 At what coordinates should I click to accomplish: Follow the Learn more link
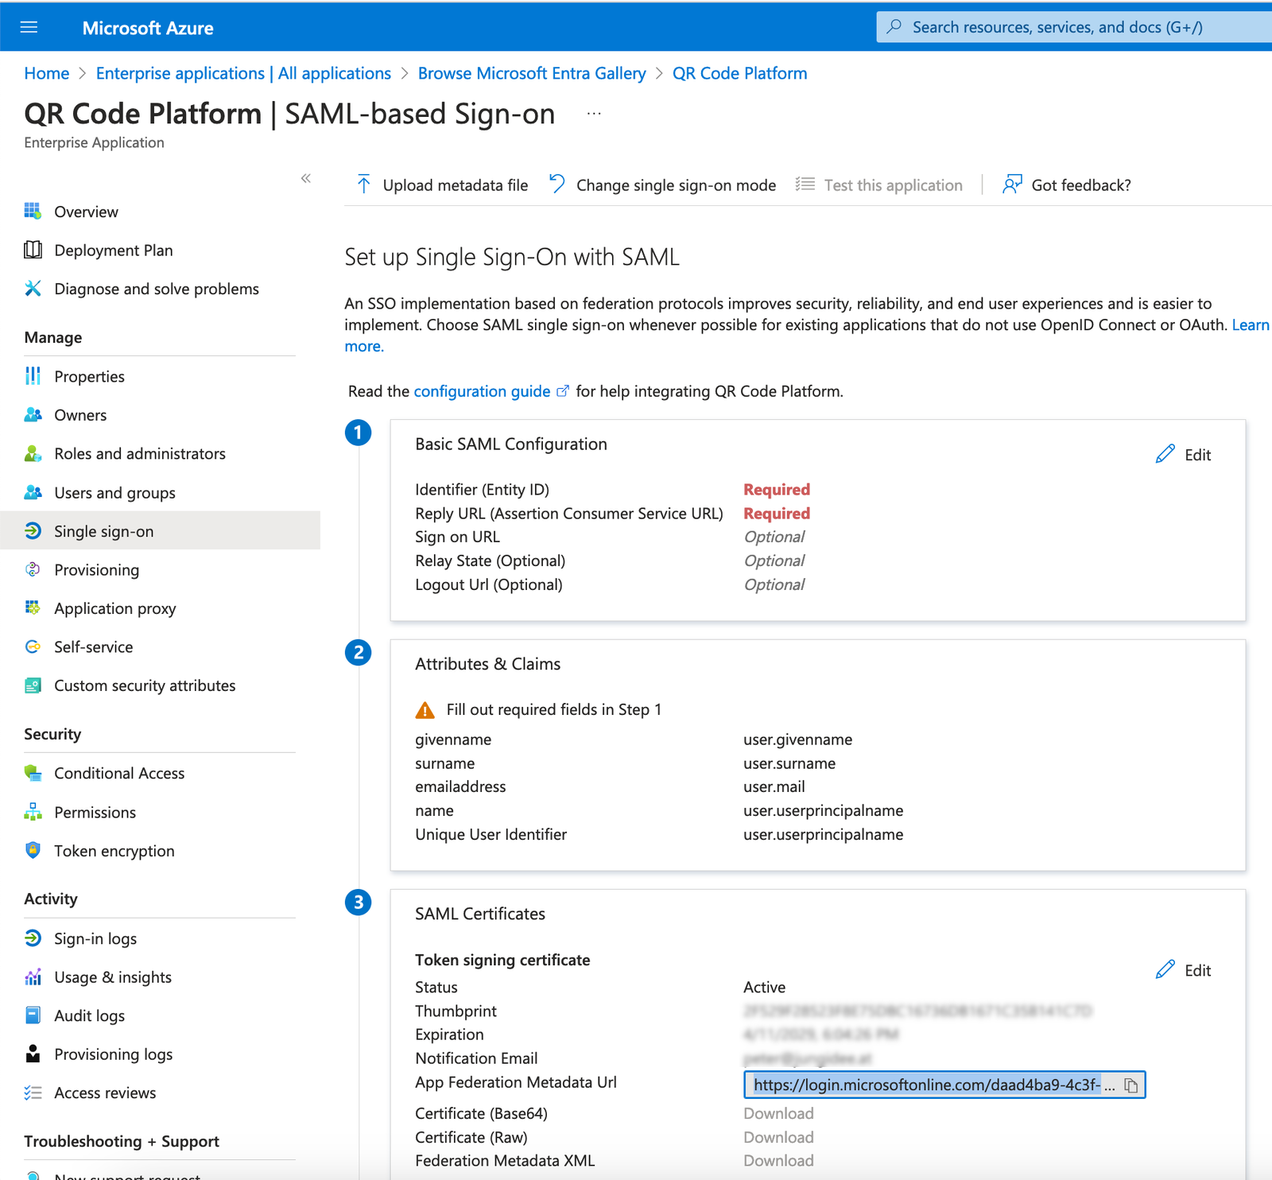[x=1250, y=324]
